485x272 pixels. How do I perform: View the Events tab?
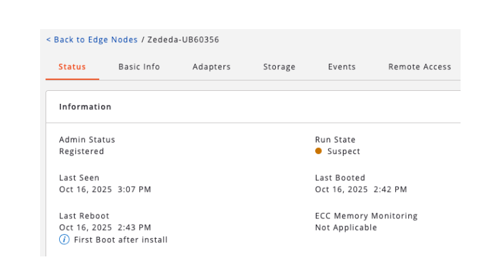click(x=342, y=67)
